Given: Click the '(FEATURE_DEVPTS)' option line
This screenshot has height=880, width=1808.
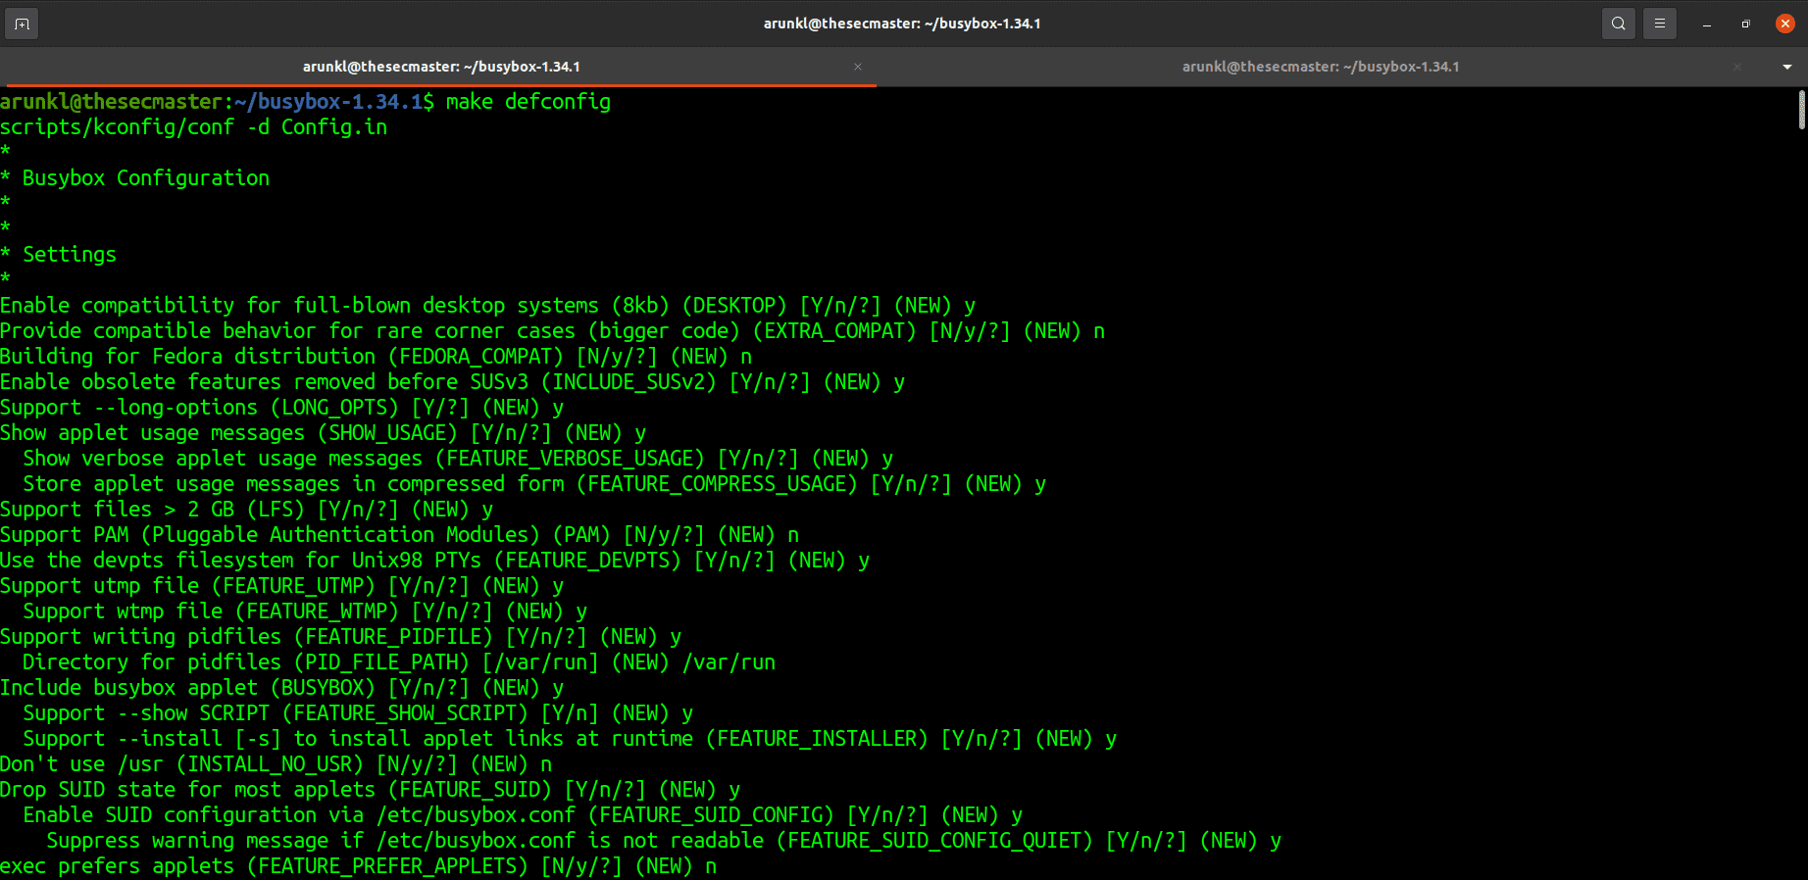Looking at the screenshot, I should point(435,561).
